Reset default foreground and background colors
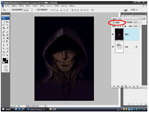The image size is (149, 114). (x=3, y=63)
